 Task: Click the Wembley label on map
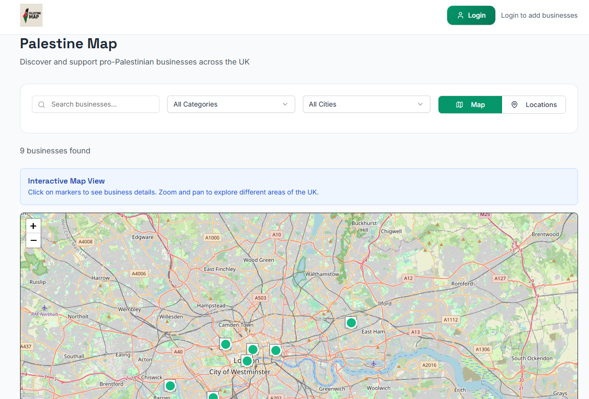pyautogui.click(x=129, y=309)
